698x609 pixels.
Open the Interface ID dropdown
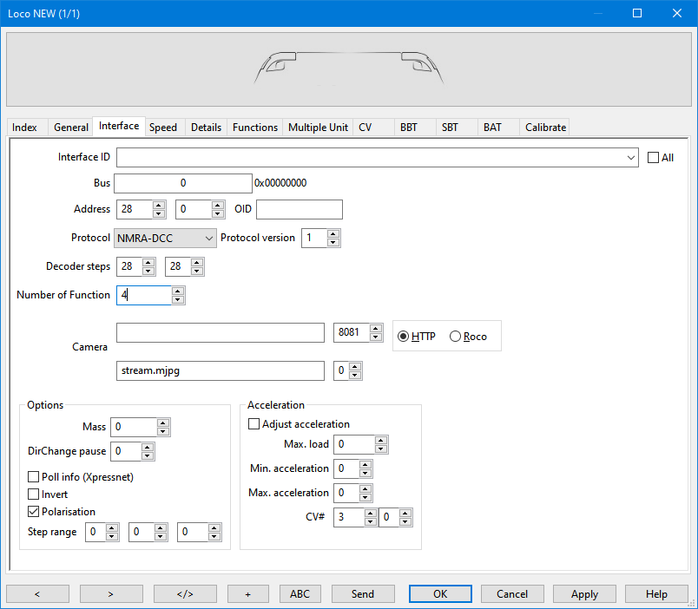click(630, 158)
